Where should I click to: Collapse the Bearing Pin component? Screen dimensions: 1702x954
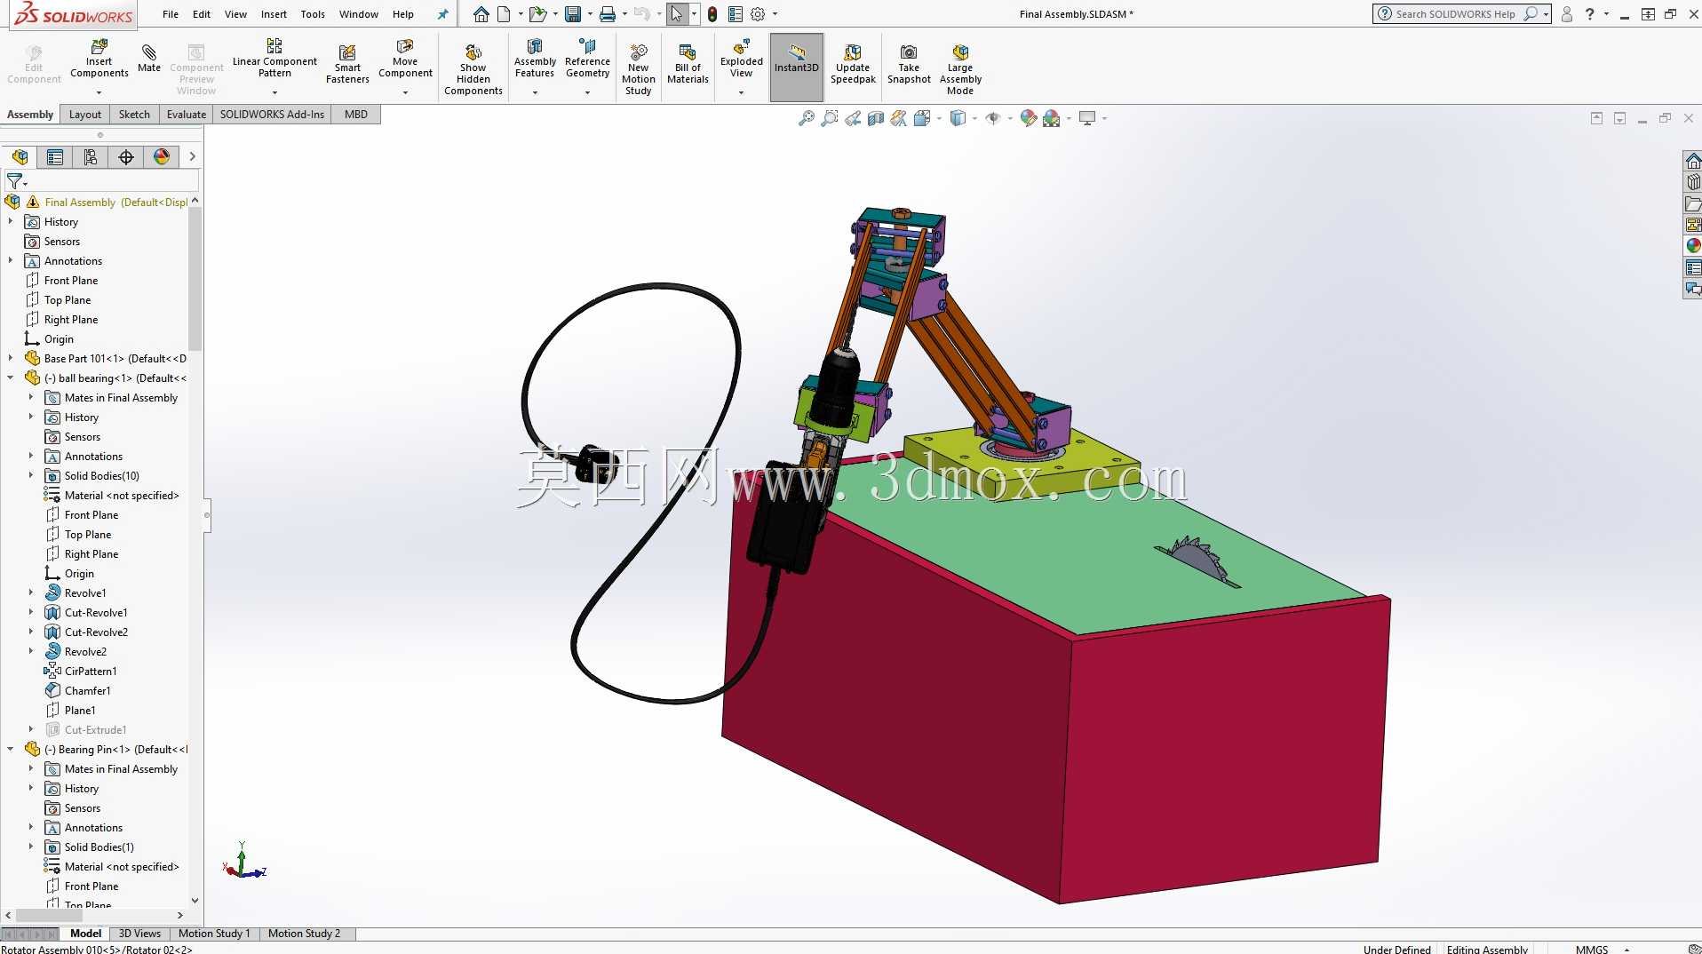(x=11, y=750)
